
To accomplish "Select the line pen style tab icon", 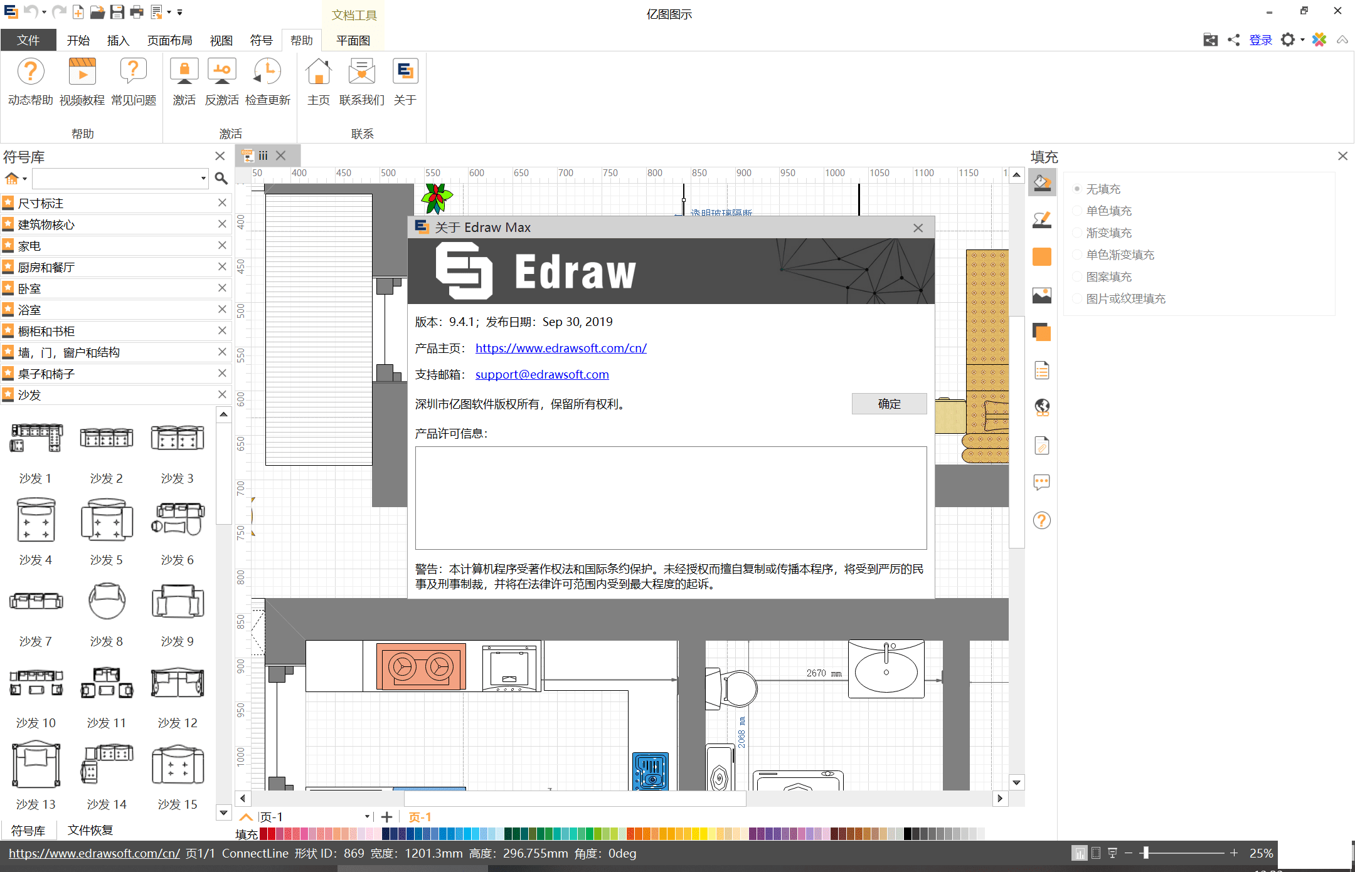I will tap(1042, 219).
